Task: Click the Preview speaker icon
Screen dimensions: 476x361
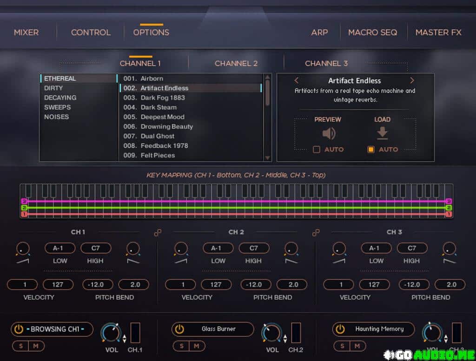Action: tap(329, 134)
